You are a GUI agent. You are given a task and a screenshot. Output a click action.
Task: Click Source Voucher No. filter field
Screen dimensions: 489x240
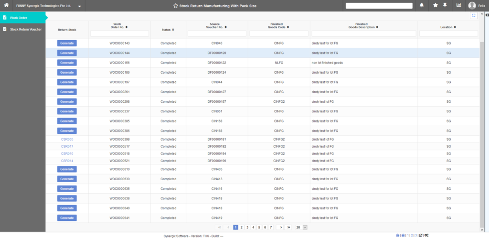point(217,33)
